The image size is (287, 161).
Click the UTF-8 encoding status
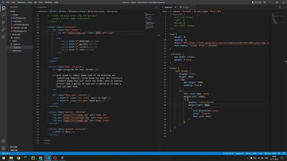pos(248,153)
